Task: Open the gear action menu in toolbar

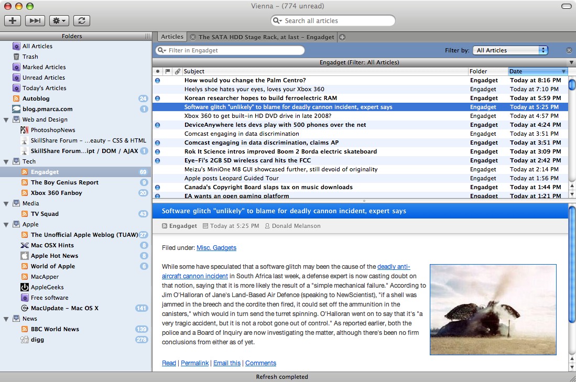Action: click(x=59, y=20)
